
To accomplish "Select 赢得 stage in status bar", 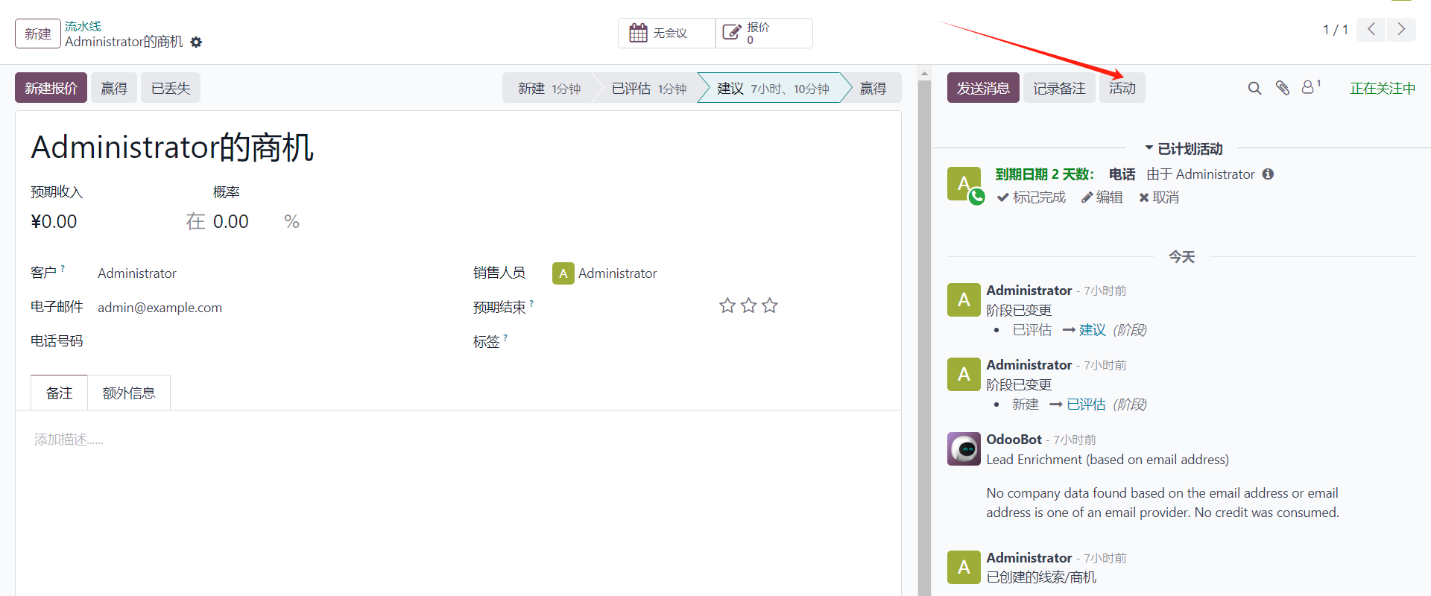I will click(x=874, y=88).
